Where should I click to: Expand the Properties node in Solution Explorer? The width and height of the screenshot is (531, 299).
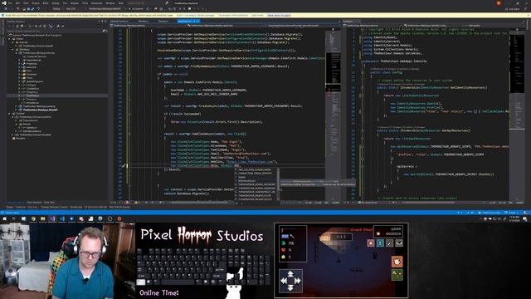[x=20, y=63]
